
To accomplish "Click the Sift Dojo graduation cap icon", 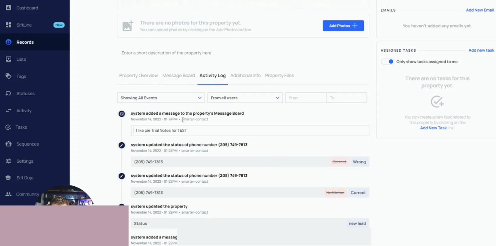I will pos(8,178).
